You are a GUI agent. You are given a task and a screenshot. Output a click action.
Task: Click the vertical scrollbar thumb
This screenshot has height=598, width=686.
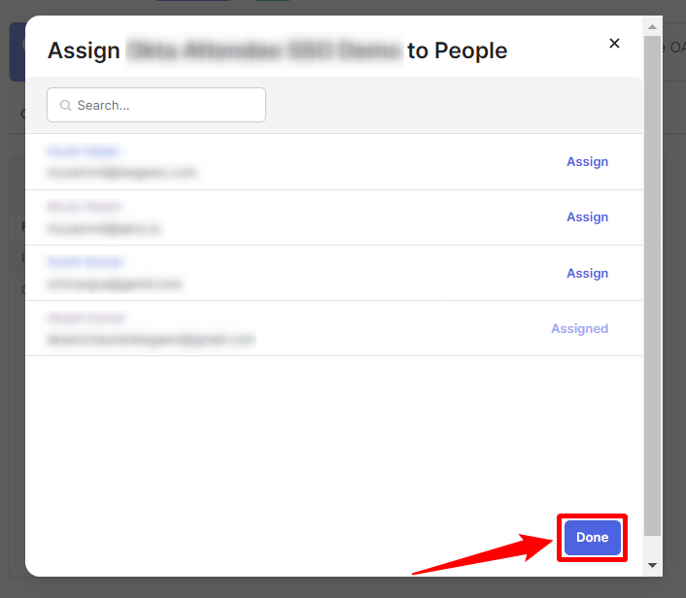click(x=652, y=282)
